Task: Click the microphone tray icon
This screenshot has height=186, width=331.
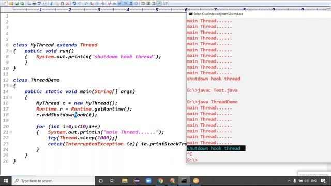Action: pos(295,181)
